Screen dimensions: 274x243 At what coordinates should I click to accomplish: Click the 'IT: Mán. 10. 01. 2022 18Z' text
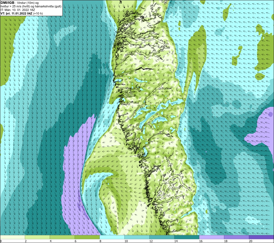tap(18, 10)
